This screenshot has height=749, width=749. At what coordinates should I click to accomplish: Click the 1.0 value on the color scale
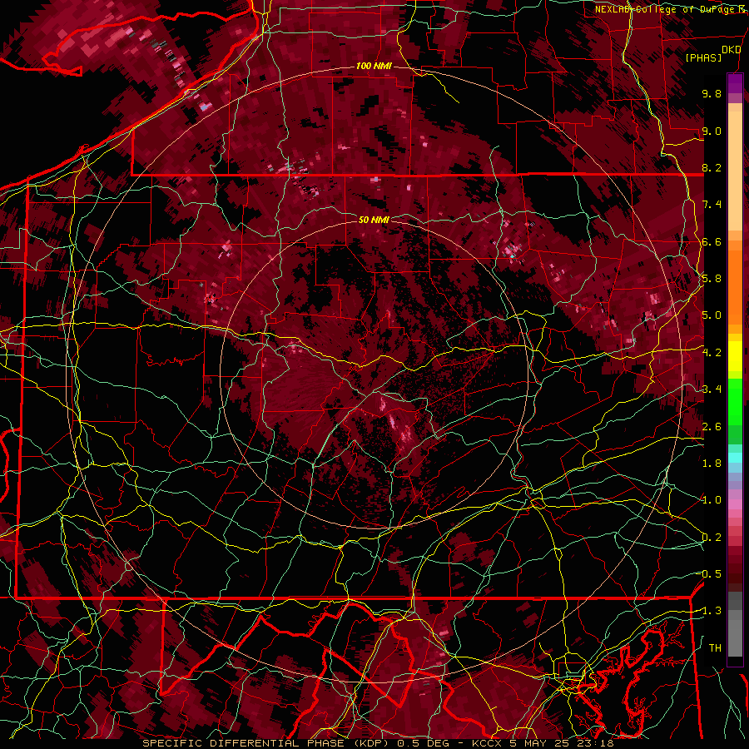point(712,500)
